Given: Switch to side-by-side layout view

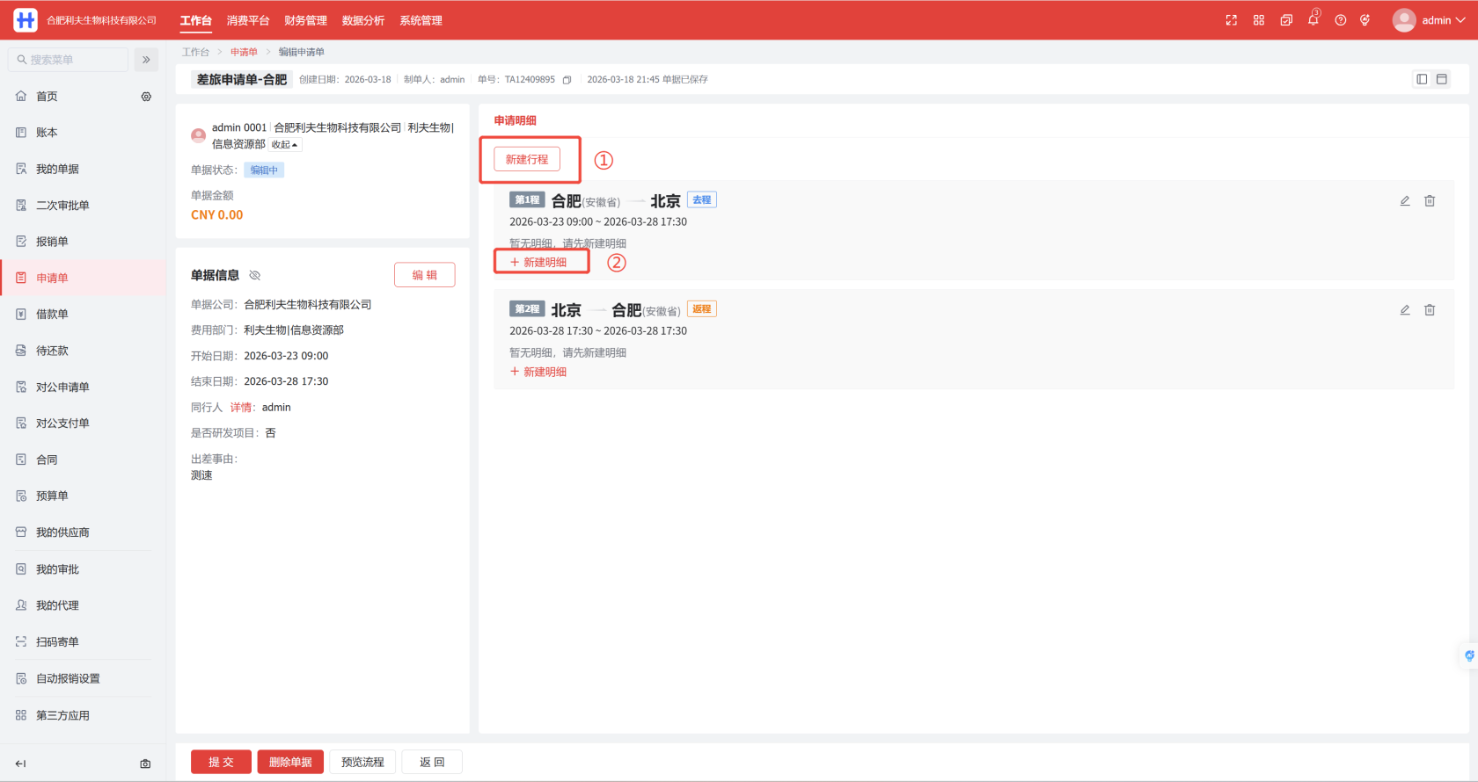Looking at the screenshot, I should [1422, 79].
